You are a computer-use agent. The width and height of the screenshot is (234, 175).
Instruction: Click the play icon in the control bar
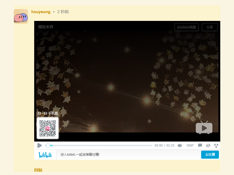40,146
